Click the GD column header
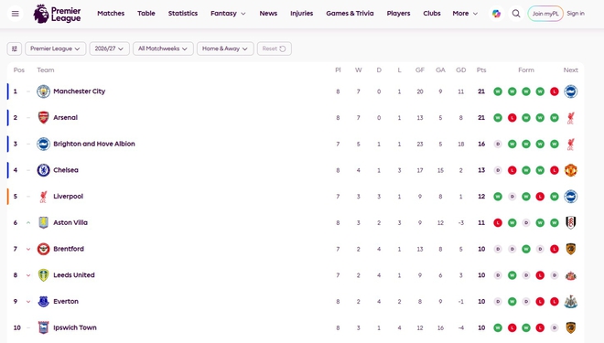This screenshot has height=343, width=604. click(460, 70)
